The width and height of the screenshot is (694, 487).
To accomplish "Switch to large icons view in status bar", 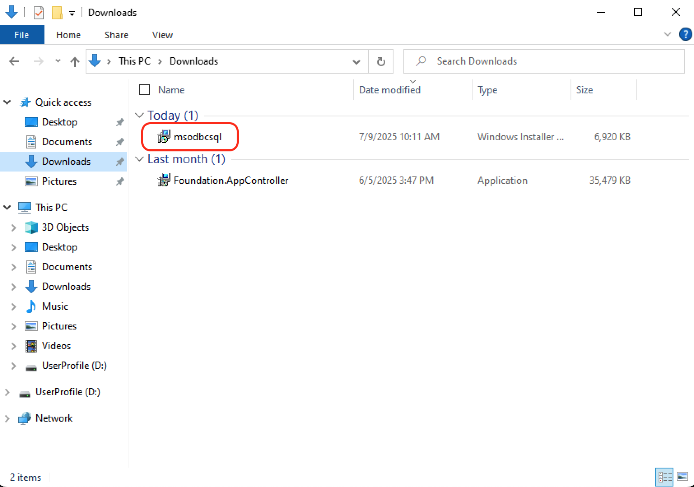I will pyautogui.click(x=682, y=477).
